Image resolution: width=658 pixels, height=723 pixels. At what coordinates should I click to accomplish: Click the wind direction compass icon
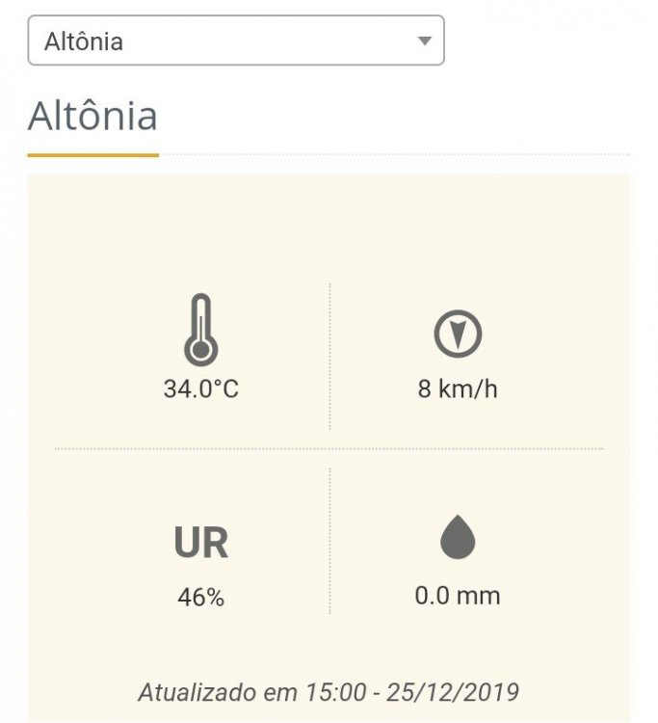[x=457, y=334]
